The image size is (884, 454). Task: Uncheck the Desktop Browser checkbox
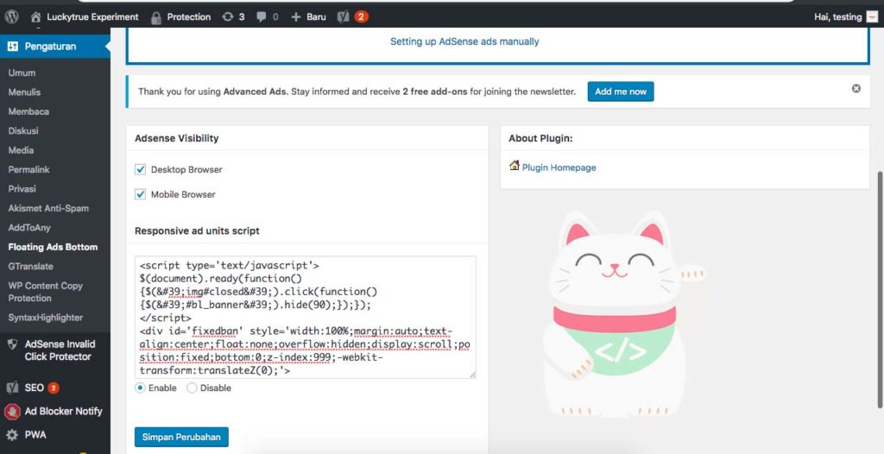coord(141,169)
